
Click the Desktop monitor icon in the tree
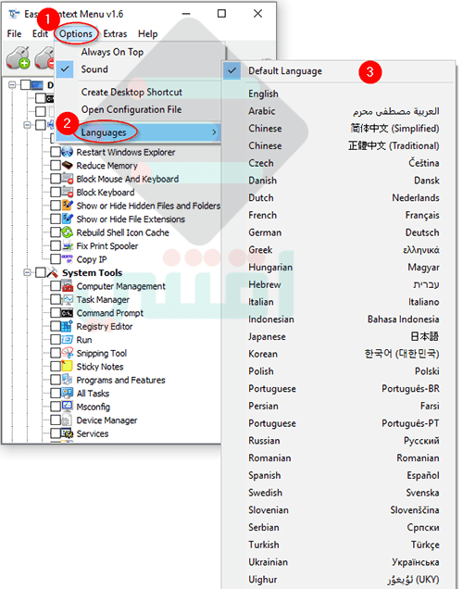pyautogui.click(x=37, y=85)
